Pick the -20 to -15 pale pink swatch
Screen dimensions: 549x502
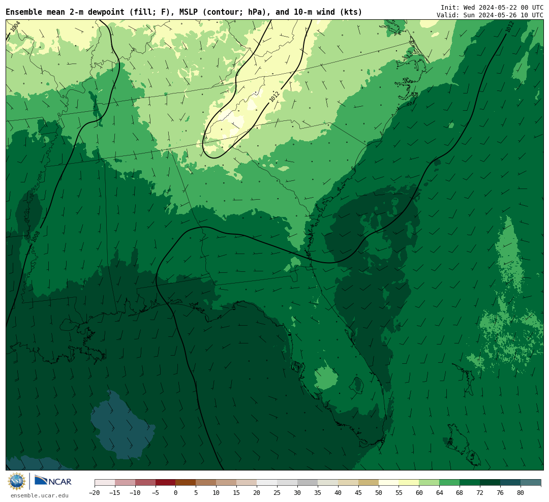(x=105, y=483)
